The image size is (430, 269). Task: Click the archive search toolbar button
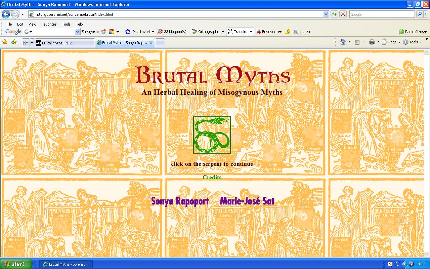coord(302,32)
